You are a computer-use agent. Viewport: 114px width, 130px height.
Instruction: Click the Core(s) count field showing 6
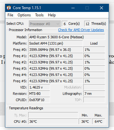click(x=65, y=24)
